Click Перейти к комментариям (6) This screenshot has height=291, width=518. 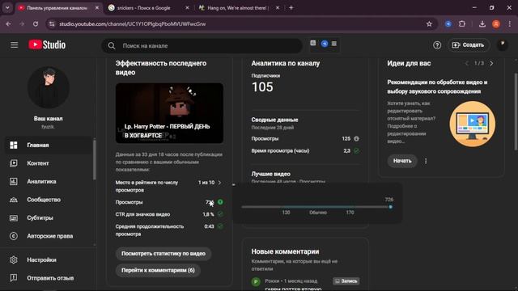(158, 270)
